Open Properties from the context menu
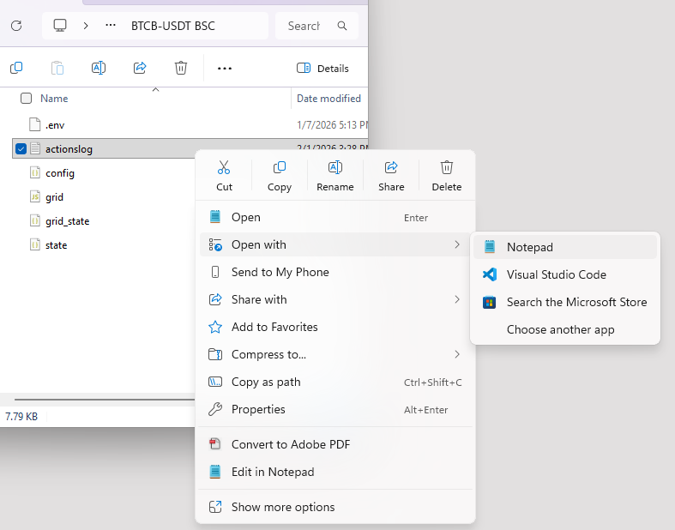675x530 pixels. [x=334, y=409]
